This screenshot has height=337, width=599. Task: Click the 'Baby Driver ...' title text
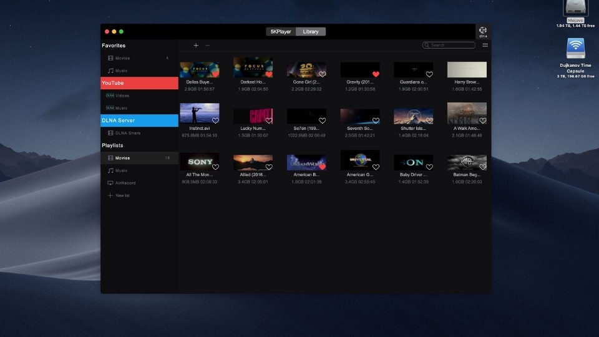pyautogui.click(x=413, y=175)
